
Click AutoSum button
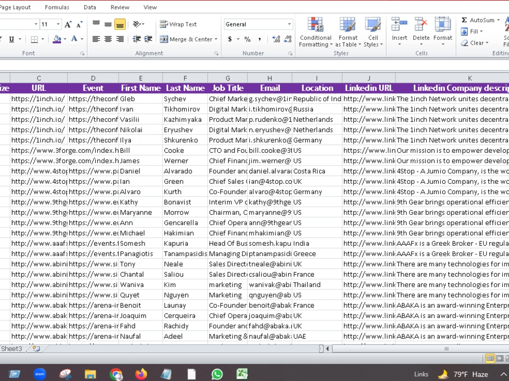pos(478,20)
